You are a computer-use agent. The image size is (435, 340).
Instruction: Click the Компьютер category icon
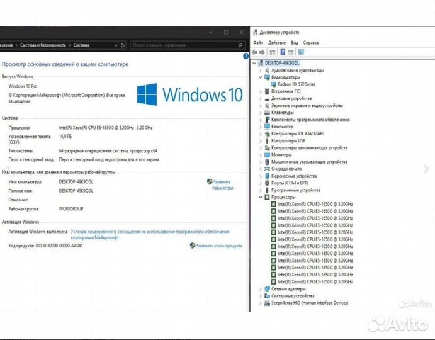point(267,127)
